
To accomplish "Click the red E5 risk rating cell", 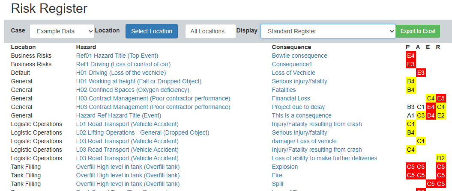I will pyautogui.click(x=441, y=98).
